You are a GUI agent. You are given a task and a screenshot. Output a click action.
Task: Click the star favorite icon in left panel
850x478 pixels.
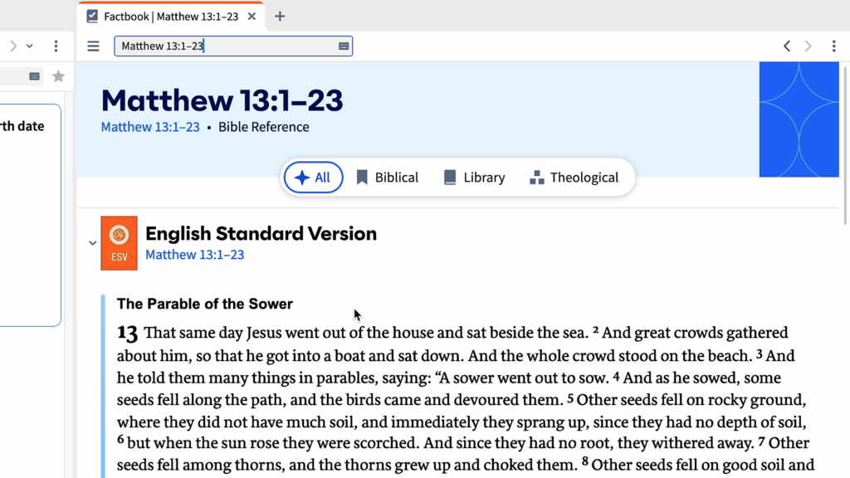[58, 76]
